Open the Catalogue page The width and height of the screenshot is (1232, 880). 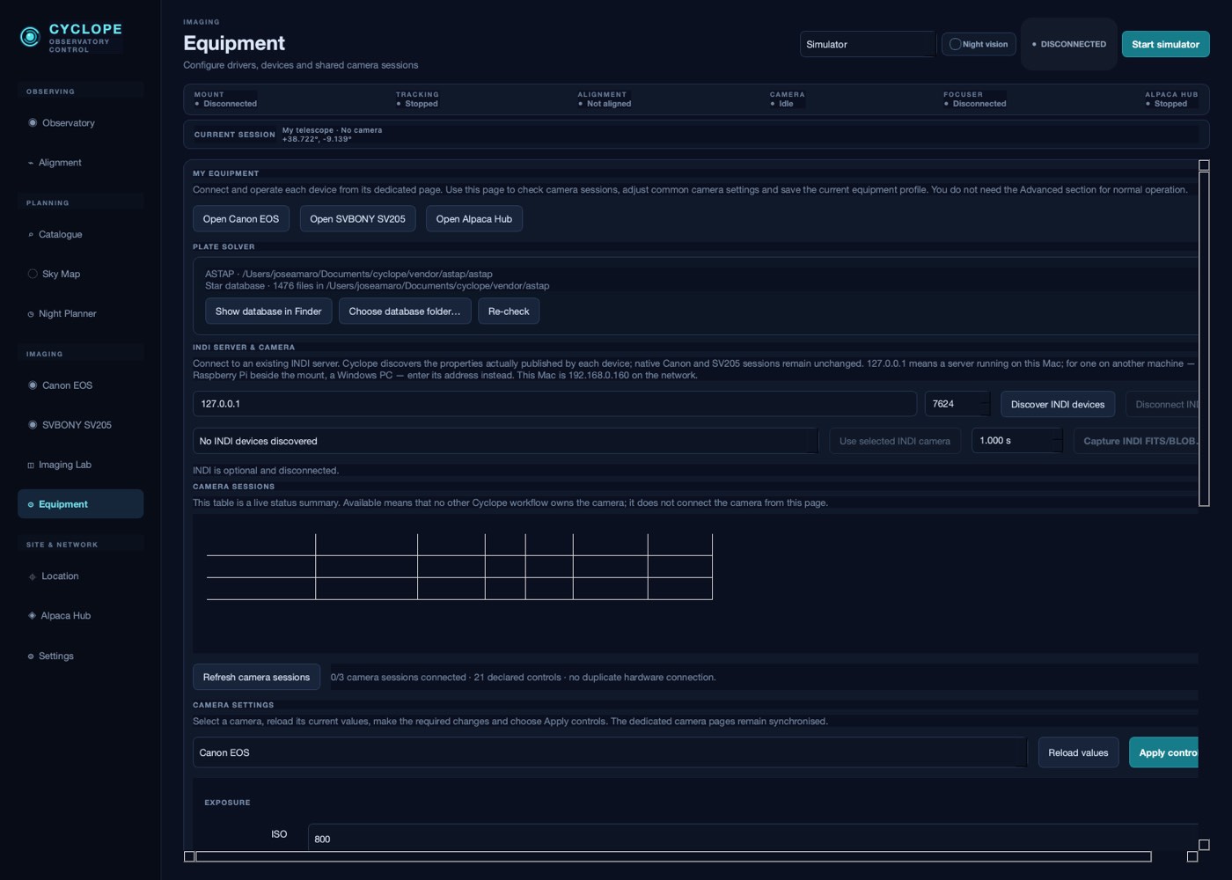(x=81, y=235)
